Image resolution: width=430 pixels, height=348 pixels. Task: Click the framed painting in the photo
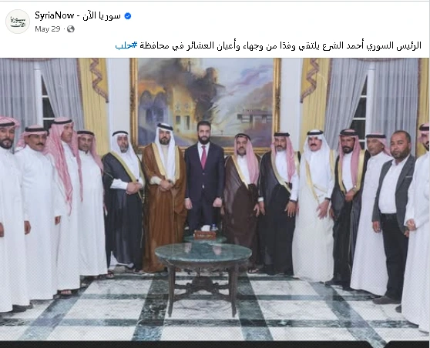point(205,104)
